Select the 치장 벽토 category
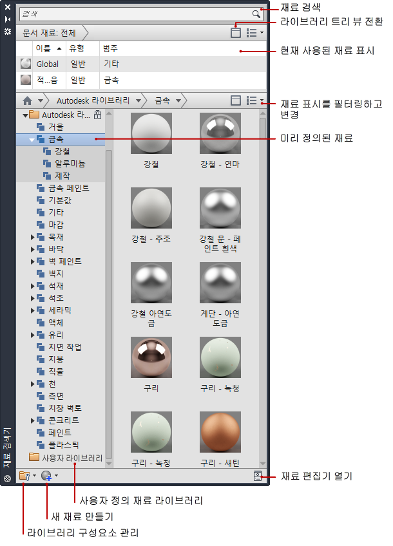The height and width of the screenshot is (546, 393). (65, 408)
